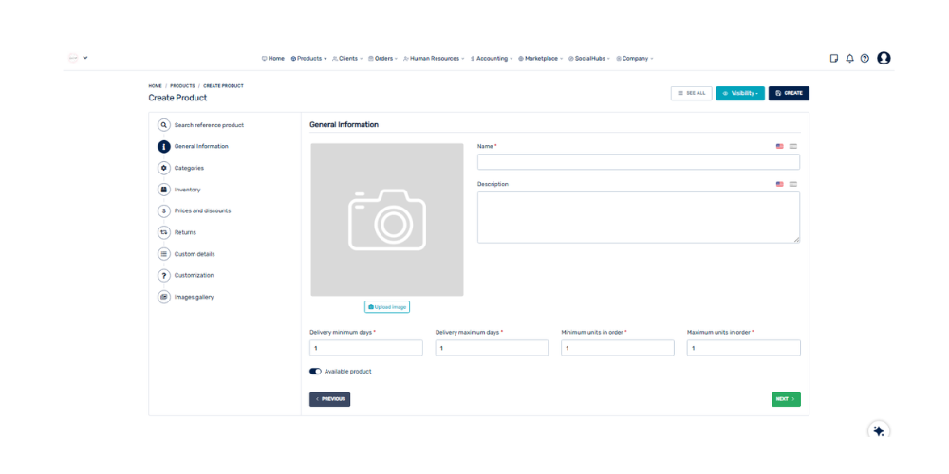Screen dimensions: 949x474
Task: Select grey flag language for Description field
Action: 793,184
